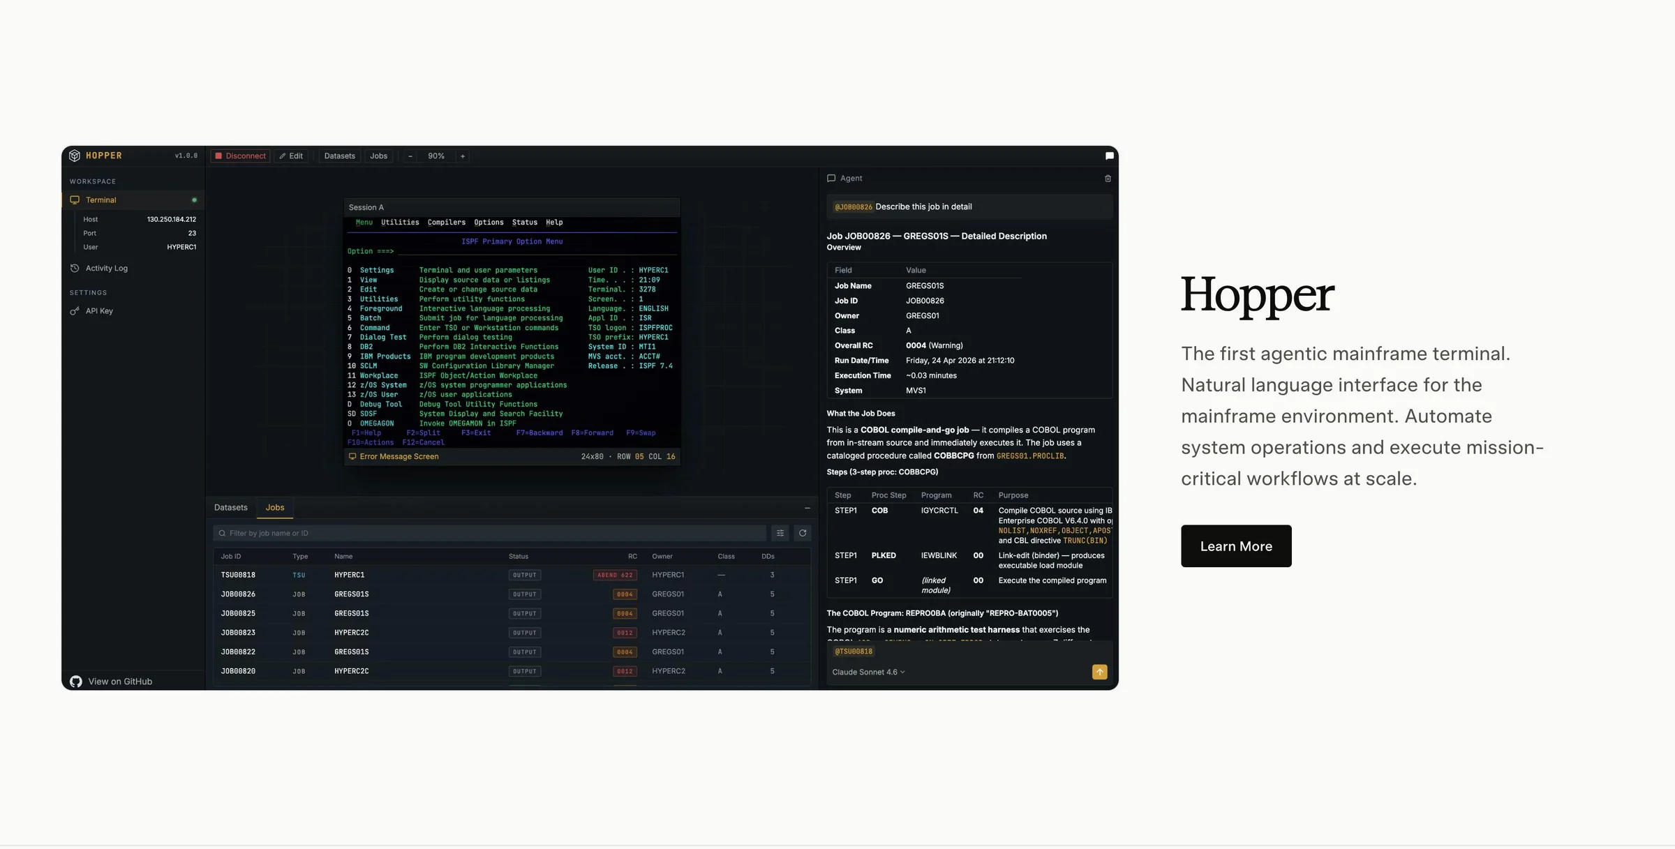Refresh the jobs list

[803, 533]
